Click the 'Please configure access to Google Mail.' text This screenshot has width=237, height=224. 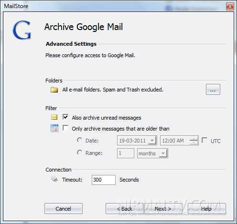click(x=90, y=55)
